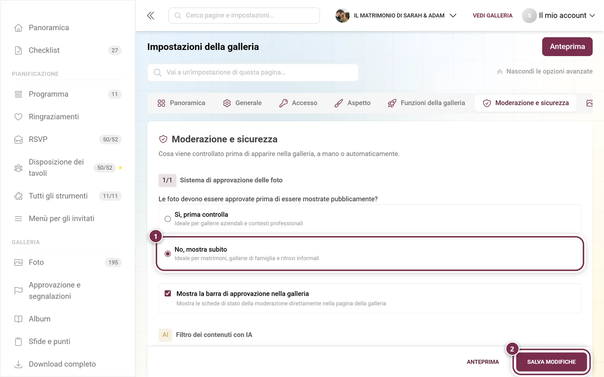Focus 'Vai a un'impostazione di questa pagina' field
This screenshot has width=604, height=377.
253,72
